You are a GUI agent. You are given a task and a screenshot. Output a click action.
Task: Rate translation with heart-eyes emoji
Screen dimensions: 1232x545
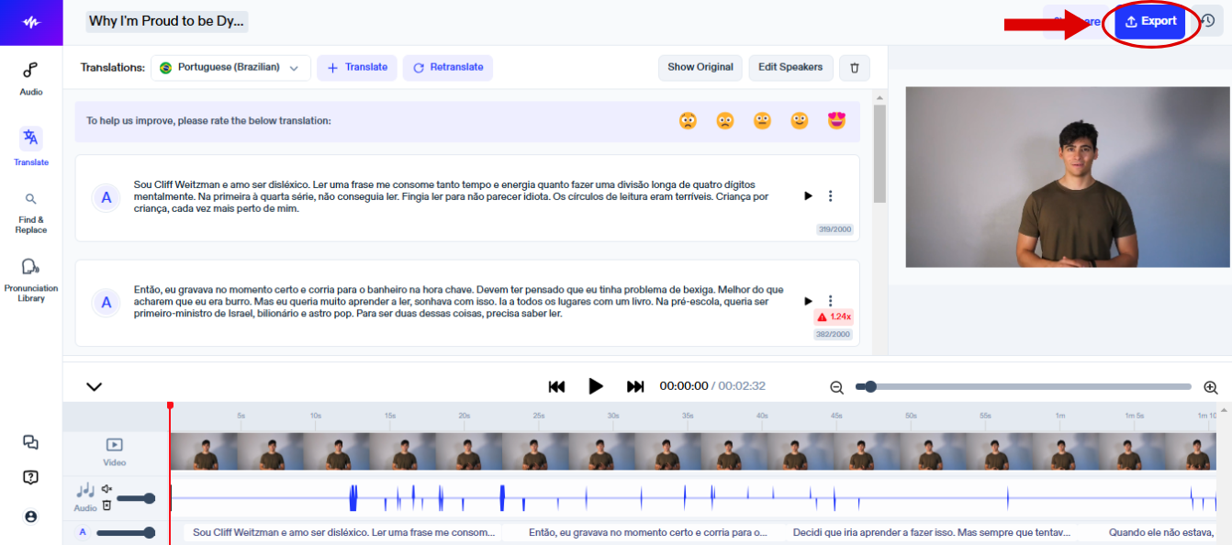pyautogui.click(x=836, y=121)
